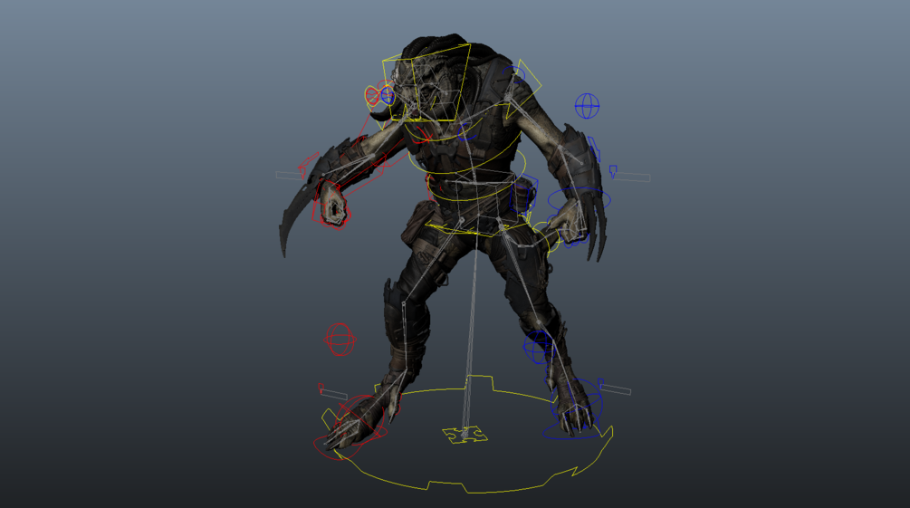
Task: Click the gray rectangle beside the blue arm flag
Action: (x=633, y=177)
